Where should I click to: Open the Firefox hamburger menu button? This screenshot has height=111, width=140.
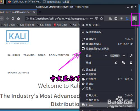[134, 18]
